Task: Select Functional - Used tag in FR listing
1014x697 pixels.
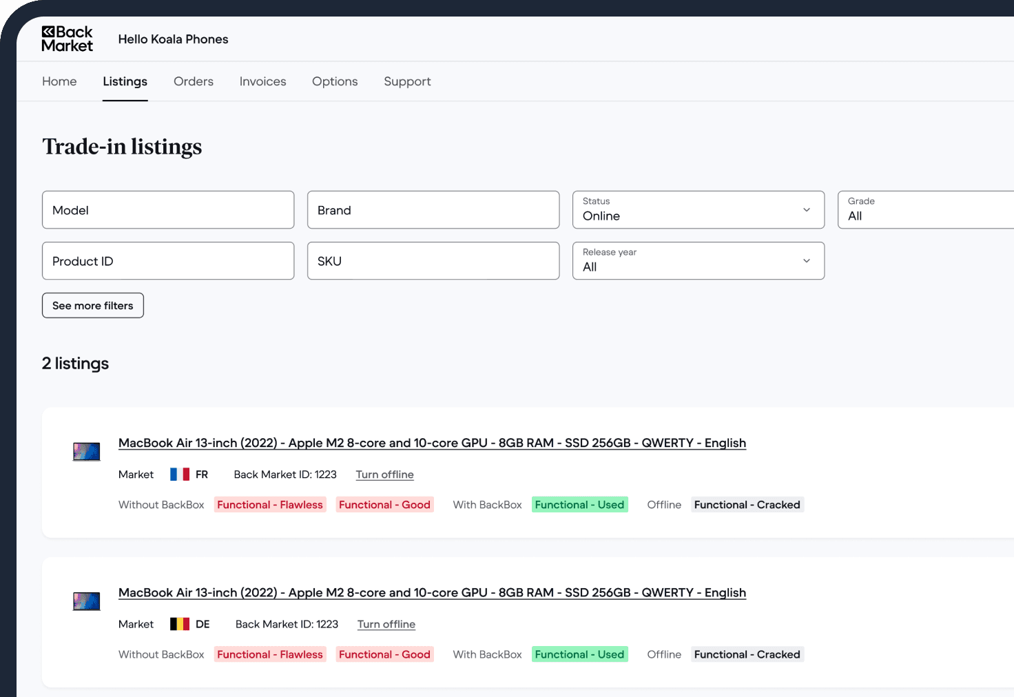Action: tap(579, 505)
